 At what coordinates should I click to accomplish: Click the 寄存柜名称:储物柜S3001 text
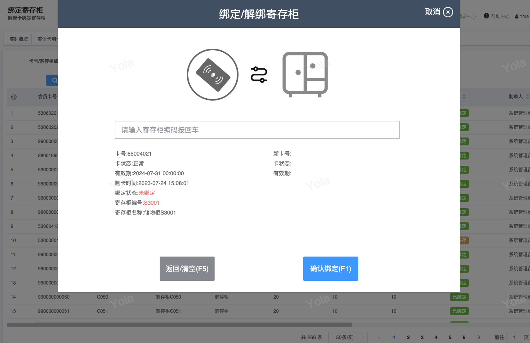click(x=146, y=213)
